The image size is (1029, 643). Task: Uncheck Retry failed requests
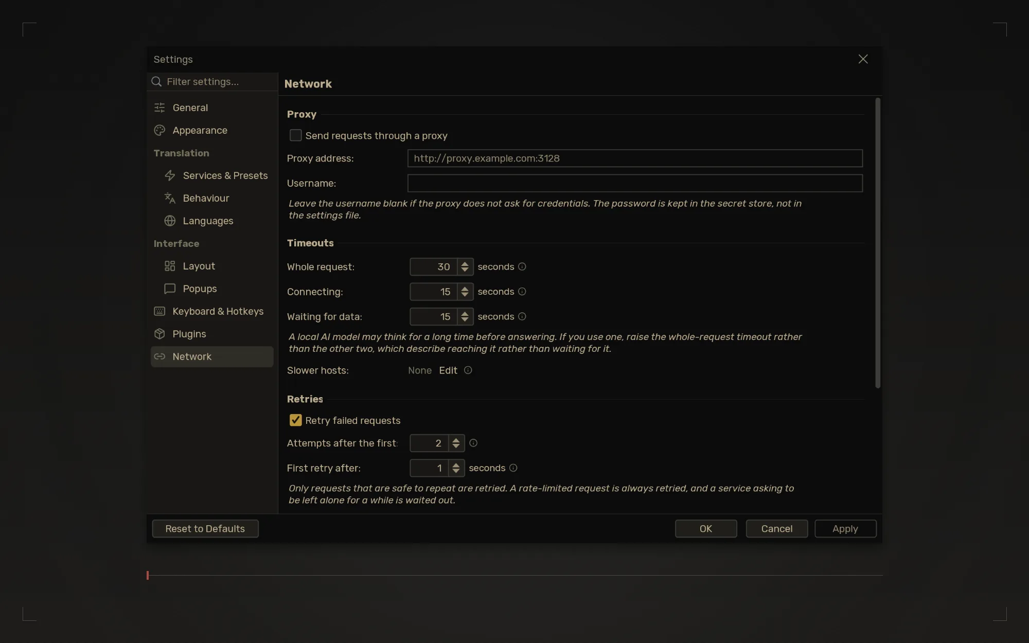pos(295,420)
